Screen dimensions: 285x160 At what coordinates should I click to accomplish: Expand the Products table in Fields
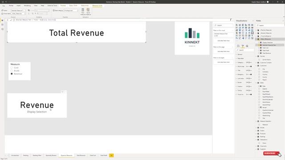(x=256, y=133)
